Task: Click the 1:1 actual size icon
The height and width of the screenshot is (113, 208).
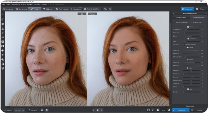Action: tap(153, 110)
